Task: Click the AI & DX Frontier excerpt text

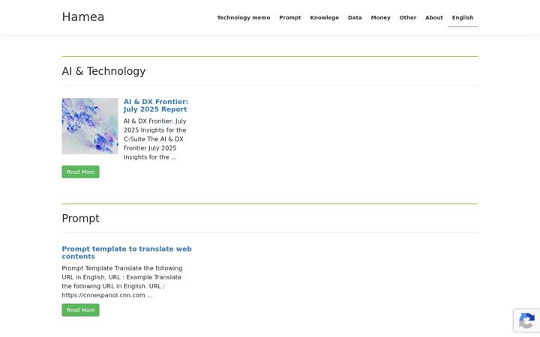Action: [155, 139]
